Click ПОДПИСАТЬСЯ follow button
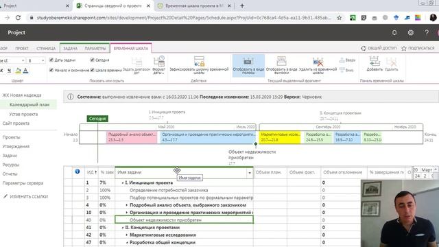 pyautogui.click(x=418, y=48)
